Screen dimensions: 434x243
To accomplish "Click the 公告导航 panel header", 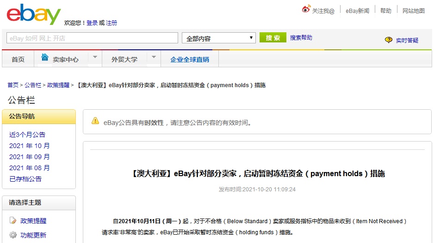I will point(39,117).
